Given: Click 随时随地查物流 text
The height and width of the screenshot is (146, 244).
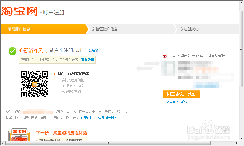Looking at the screenshot, I should tap(73, 86).
